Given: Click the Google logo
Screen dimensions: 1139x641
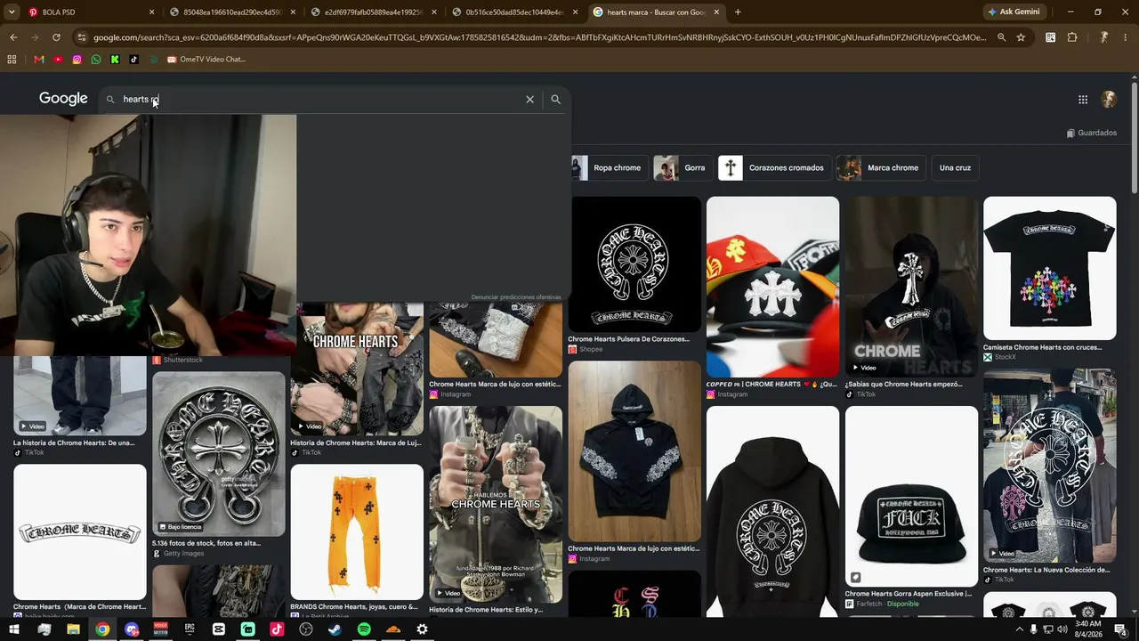Looking at the screenshot, I should pyautogui.click(x=63, y=99).
